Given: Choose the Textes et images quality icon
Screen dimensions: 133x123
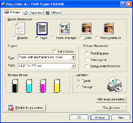Looking at the screenshot, I should [65, 29].
